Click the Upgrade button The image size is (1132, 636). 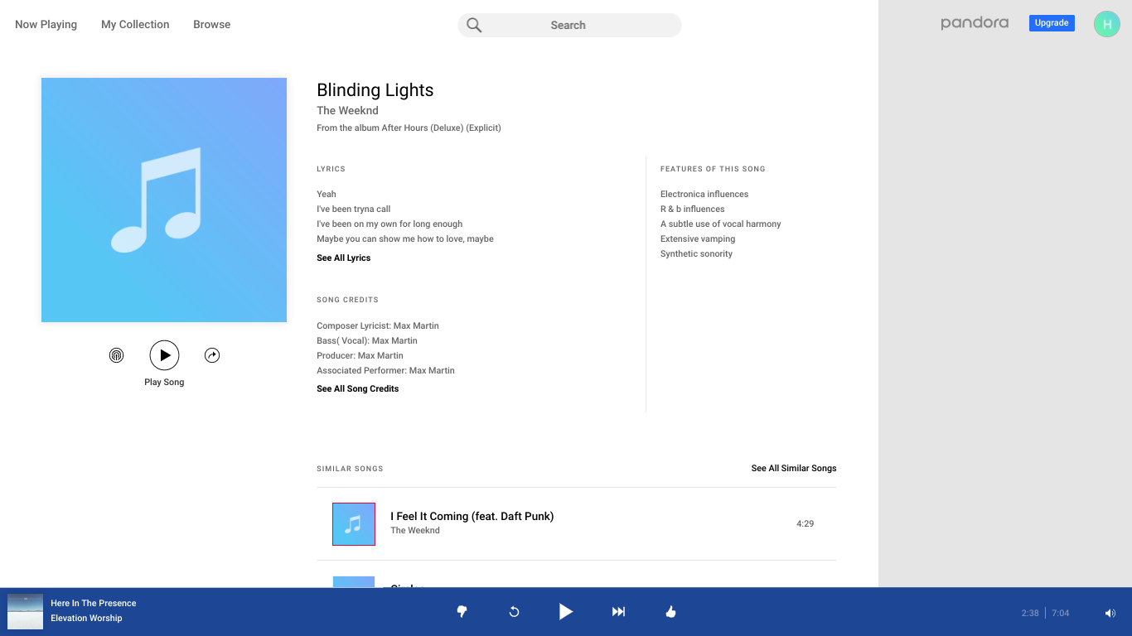tap(1052, 22)
